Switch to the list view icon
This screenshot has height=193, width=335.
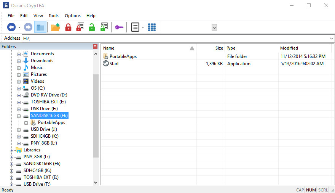click(135, 27)
